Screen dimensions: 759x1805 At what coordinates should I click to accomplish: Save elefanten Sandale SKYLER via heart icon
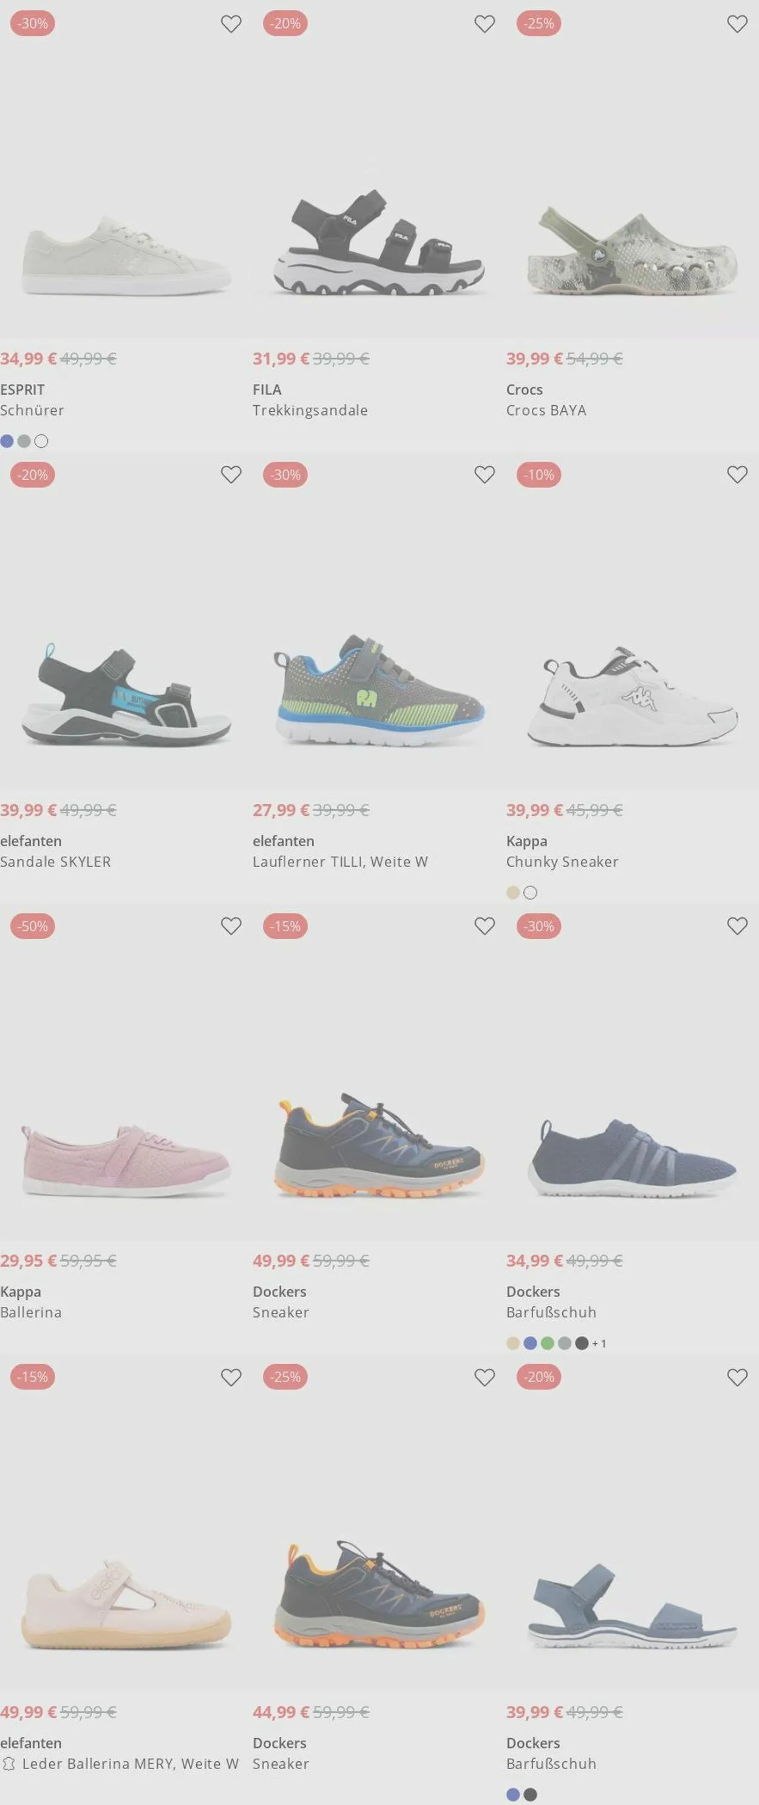[231, 474]
